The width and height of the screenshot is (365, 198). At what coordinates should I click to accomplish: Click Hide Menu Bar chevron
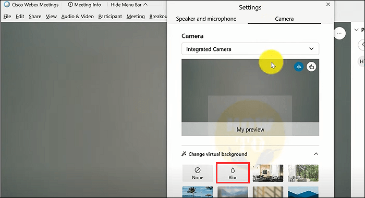coord(145,4)
